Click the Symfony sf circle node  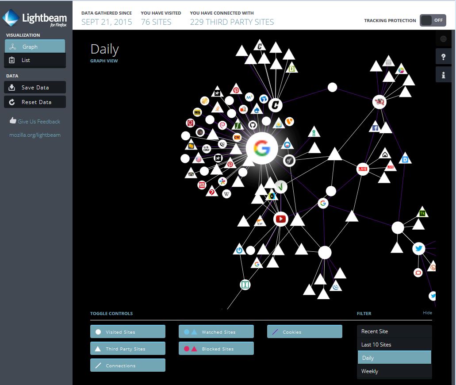click(289, 160)
